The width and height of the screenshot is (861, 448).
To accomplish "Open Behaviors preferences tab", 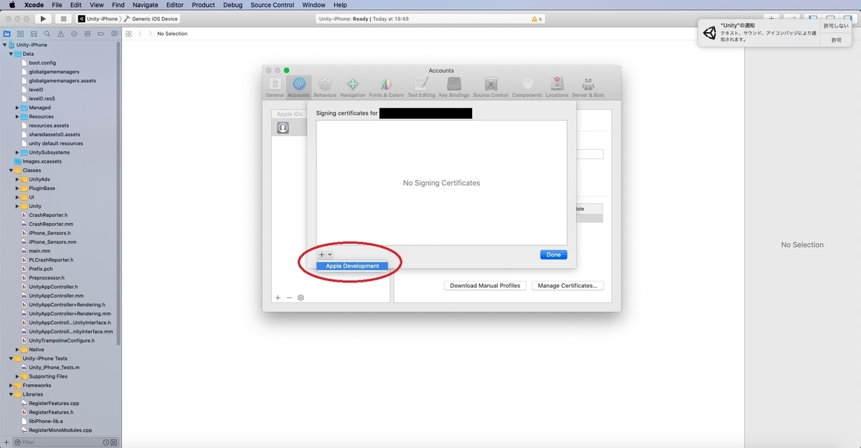I will pyautogui.click(x=325, y=87).
